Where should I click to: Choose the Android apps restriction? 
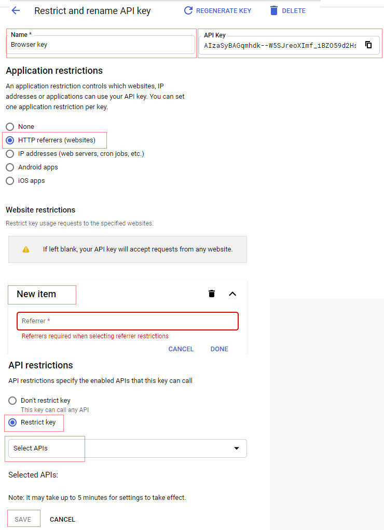[x=10, y=167]
